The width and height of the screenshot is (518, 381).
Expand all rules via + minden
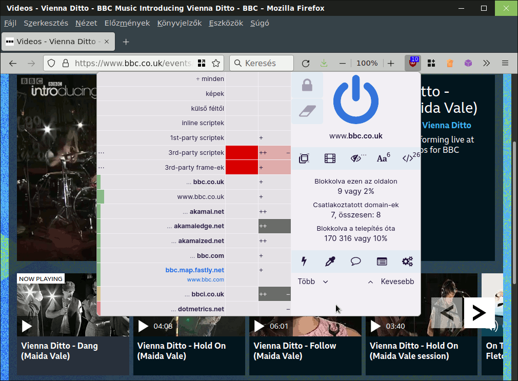coord(210,79)
